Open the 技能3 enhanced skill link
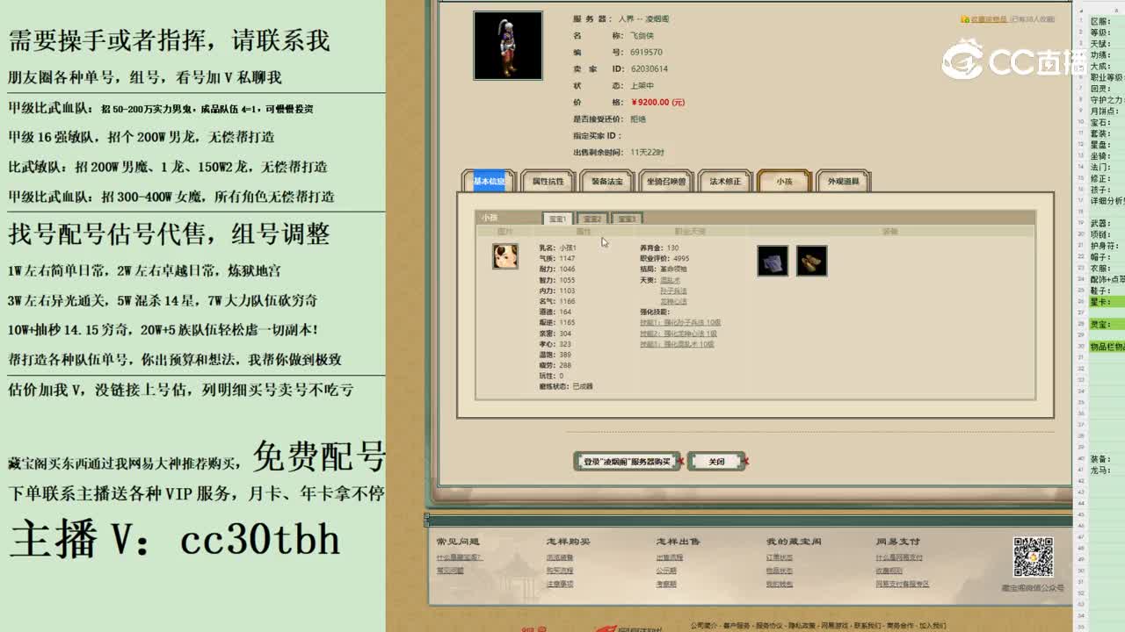 pos(677,344)
